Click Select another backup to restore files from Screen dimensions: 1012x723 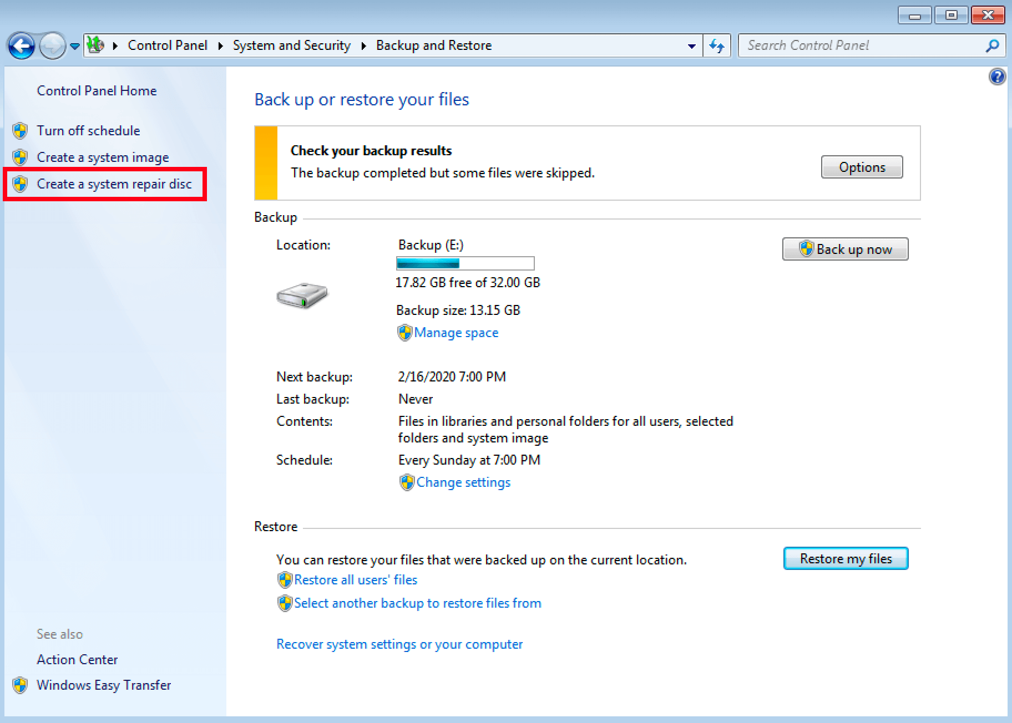(x=418, y=603)
